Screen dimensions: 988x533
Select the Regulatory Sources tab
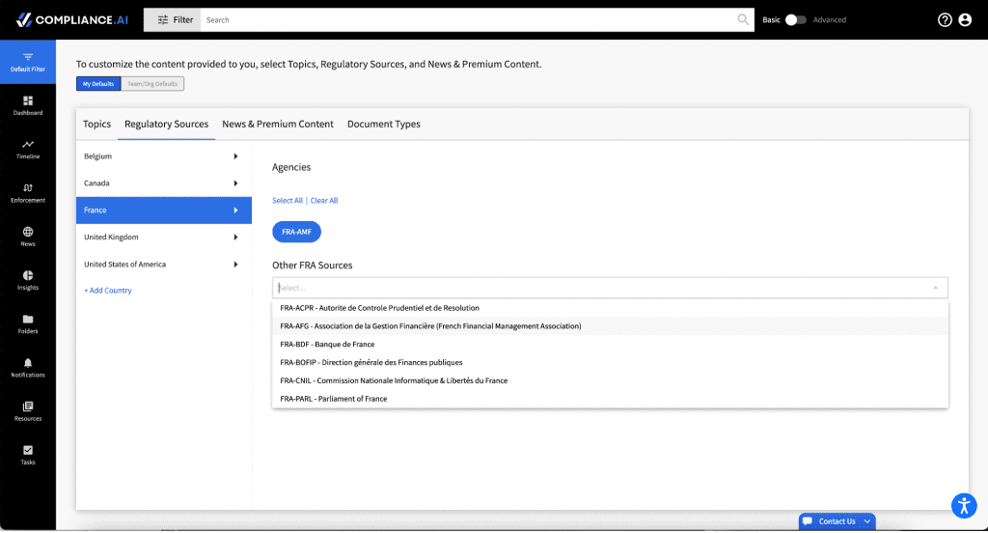click(166, 125)
